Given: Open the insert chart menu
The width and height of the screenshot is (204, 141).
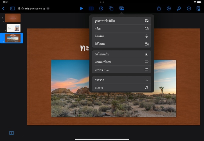Looking at the screenshot, I should pyautogui.click(x=101, y=8).
